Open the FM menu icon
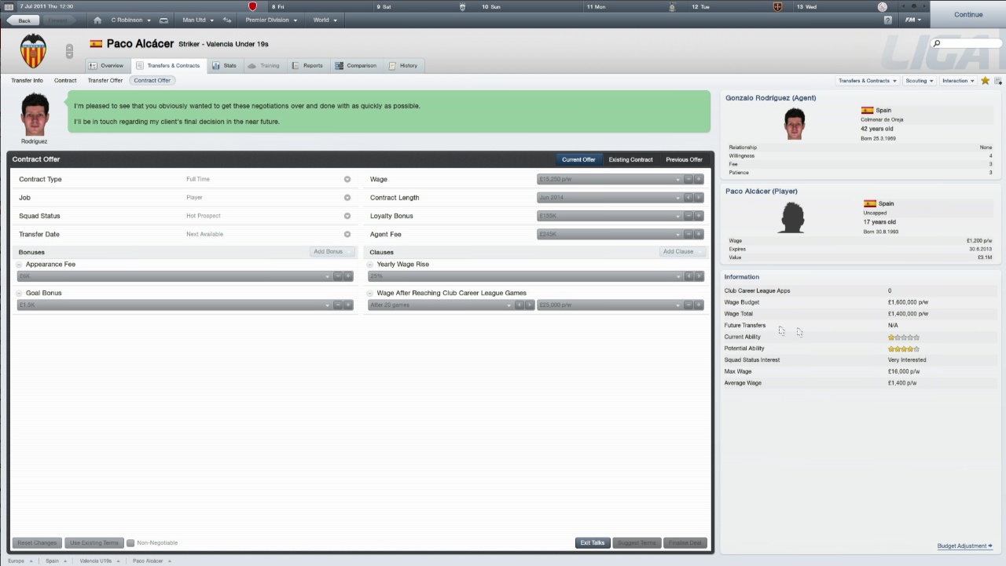This screenshot has height=566, width=1006. pyautogui.click(x=912, y=20)
